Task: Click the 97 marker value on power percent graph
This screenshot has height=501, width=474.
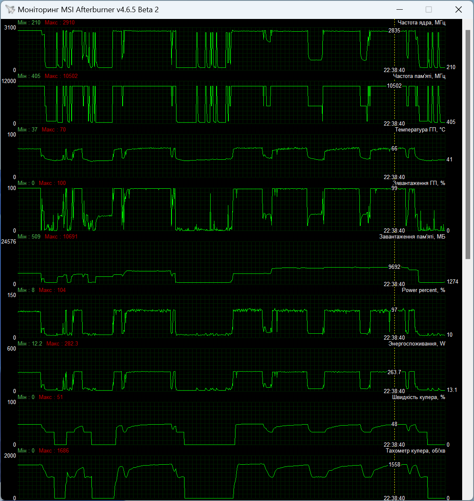Action: point(394,310)
